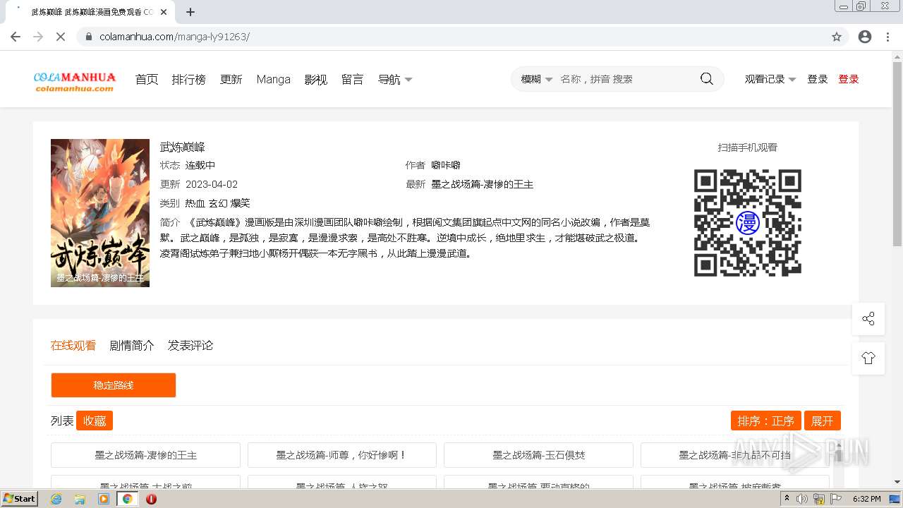The width and height of the screenshot is (903, 508).
Task: Click the Action Center flag tray icon
Action: click(836, 499)
